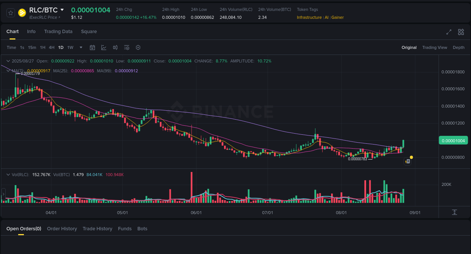Open the extra intervals dropdown arrow
Viewport: 471px width, 254px height.
81,47
